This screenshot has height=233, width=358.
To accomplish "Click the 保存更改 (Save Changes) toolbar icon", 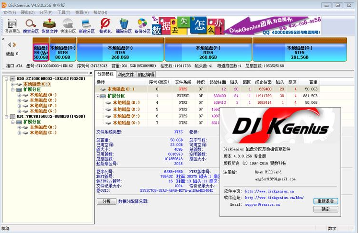I will pos(12,25).
